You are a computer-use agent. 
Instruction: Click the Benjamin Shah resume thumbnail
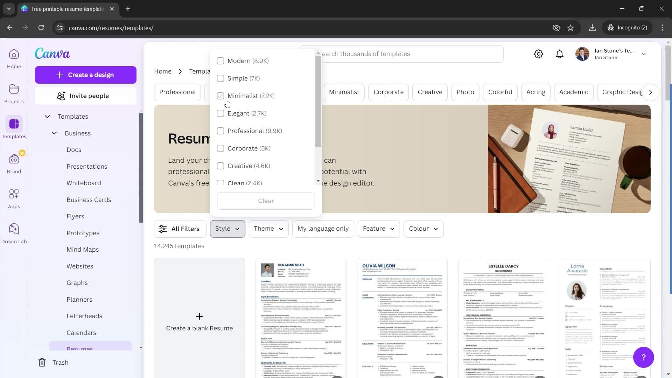pyautogui.click(x=300, y=318)
